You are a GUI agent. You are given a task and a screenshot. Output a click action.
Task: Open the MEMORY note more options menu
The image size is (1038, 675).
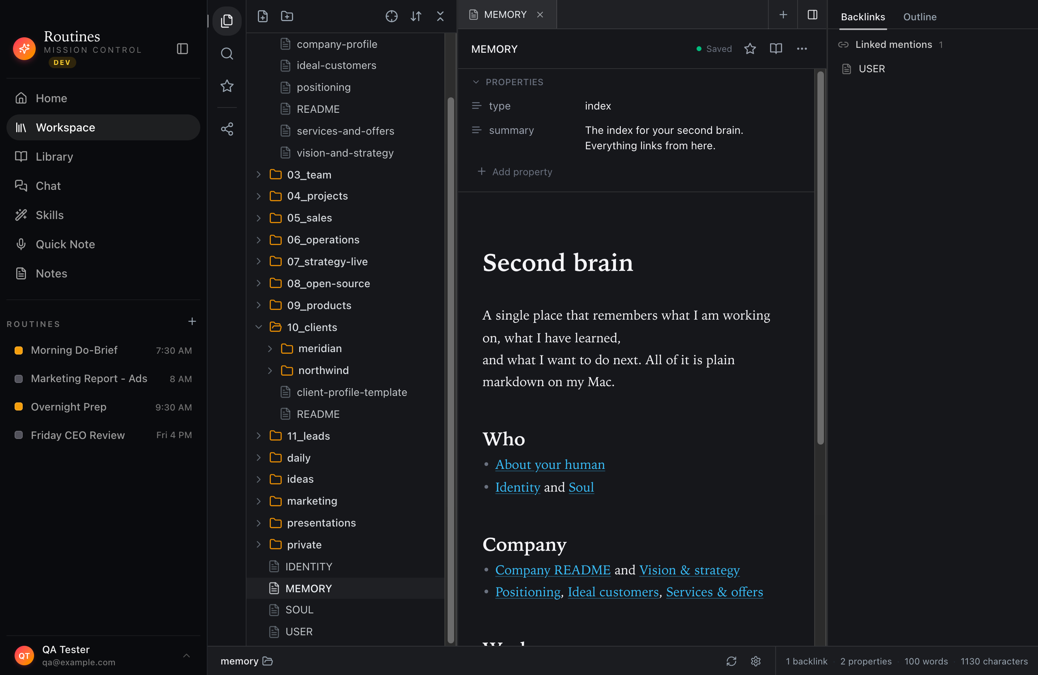(802, 48)
